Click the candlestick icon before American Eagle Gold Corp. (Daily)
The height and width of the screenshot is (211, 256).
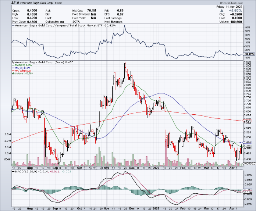coord(13,62)
